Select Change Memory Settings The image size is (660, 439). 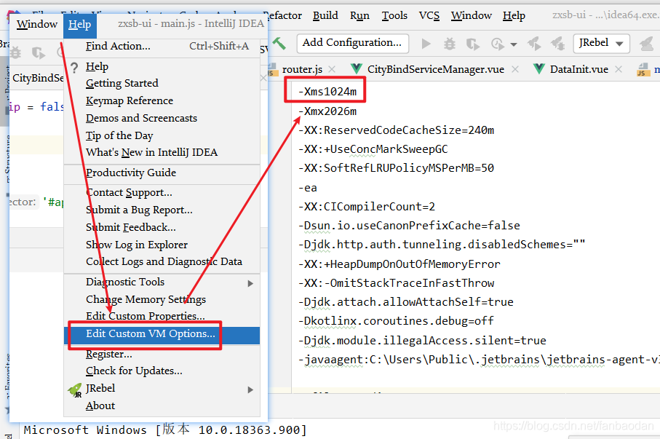pos(162,299)
